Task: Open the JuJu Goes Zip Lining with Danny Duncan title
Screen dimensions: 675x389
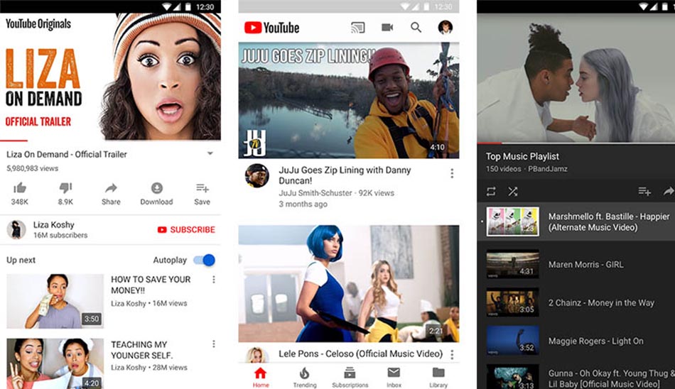Action: 345,175
